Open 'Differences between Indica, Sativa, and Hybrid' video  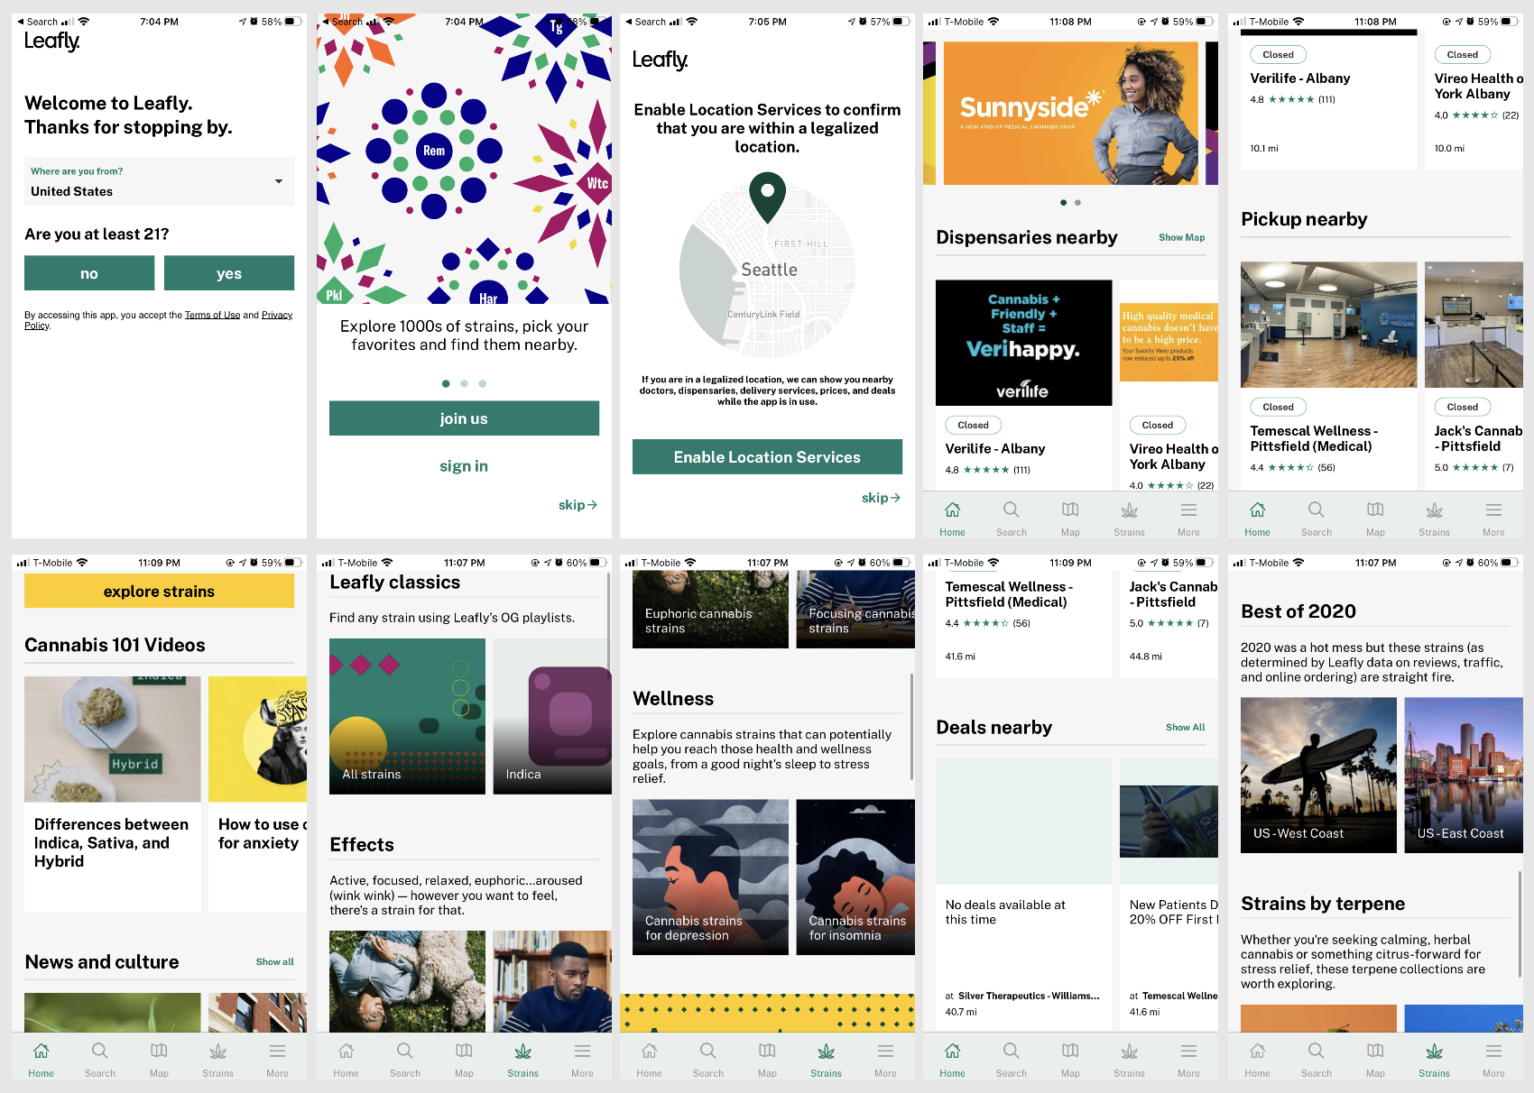(113, 794)
